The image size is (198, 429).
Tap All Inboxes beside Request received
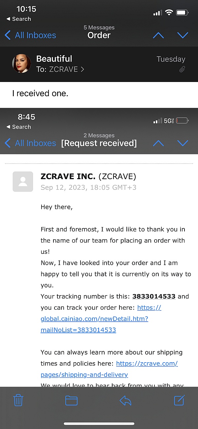coord(30,143)
